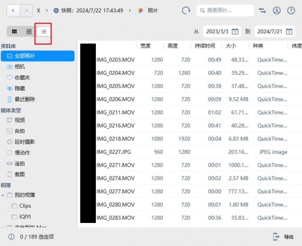Click the 照片 breadcrumb item
Image resolution: width=302 pixels, height=246 pixels.
coord(152,10)
